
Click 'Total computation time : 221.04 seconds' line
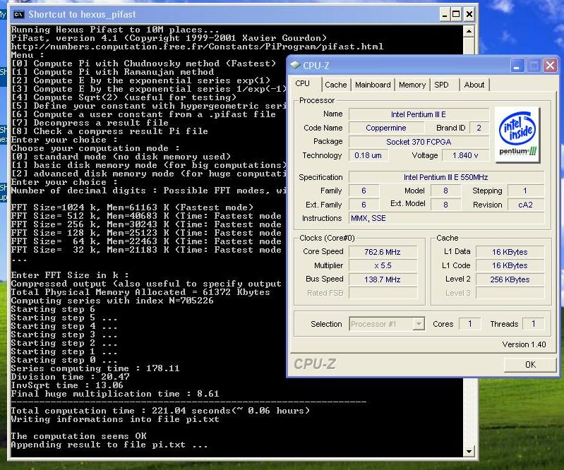click(x=160, y=411)
